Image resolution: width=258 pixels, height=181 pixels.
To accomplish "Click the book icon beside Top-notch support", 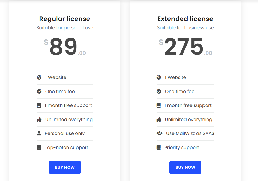I will 39,147.
